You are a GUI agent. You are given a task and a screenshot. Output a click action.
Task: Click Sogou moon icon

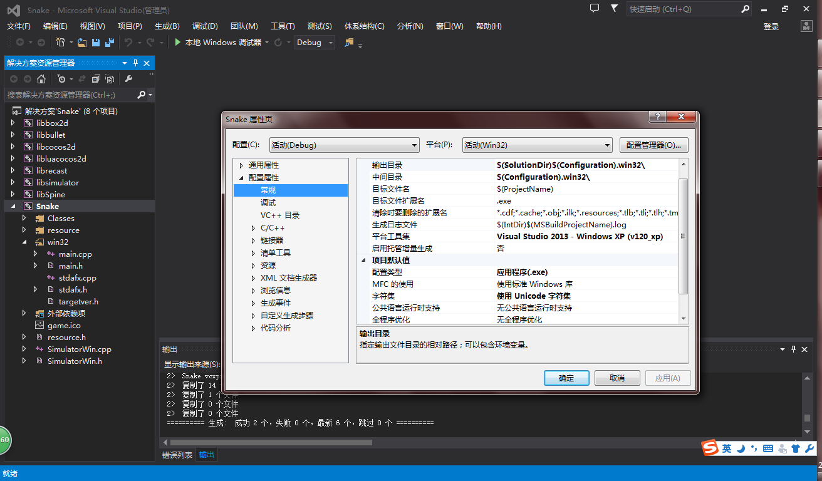pyautogui.click(x=741, y=448)
